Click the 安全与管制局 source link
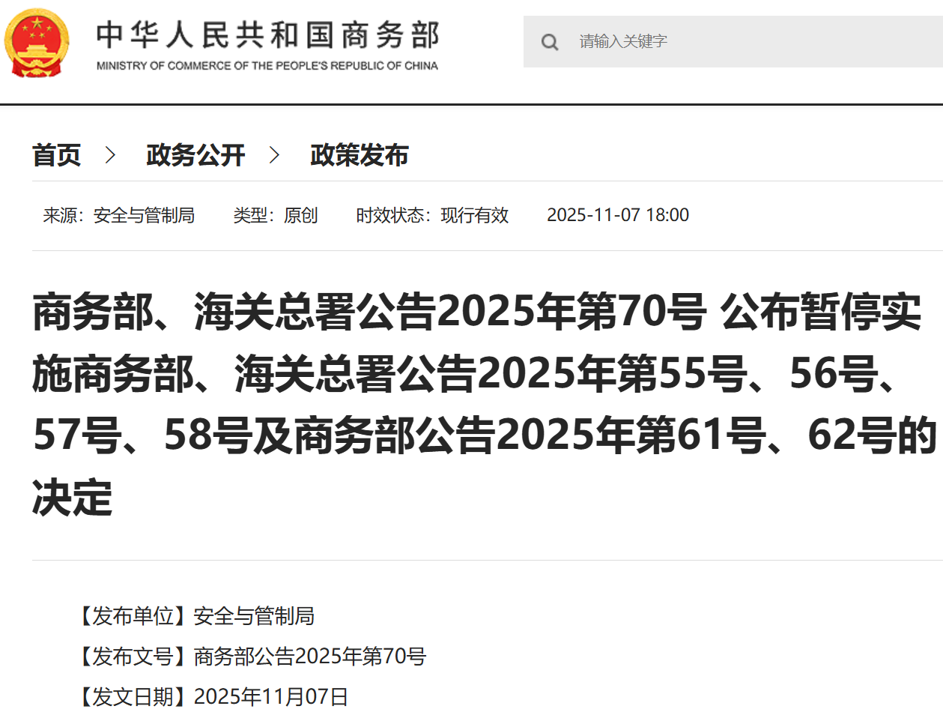 tap(145, 215)
